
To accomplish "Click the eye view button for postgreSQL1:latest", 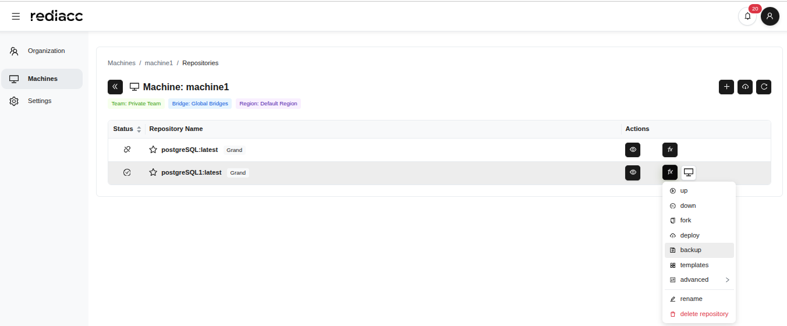I will pyautogui.click(x=633, y=172).
